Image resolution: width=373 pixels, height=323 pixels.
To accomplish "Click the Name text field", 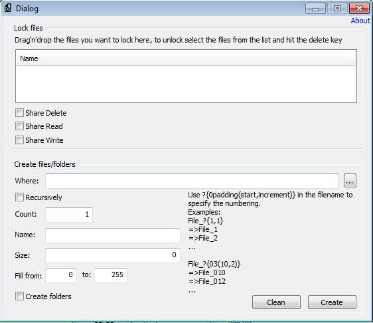I will (113, 235).
